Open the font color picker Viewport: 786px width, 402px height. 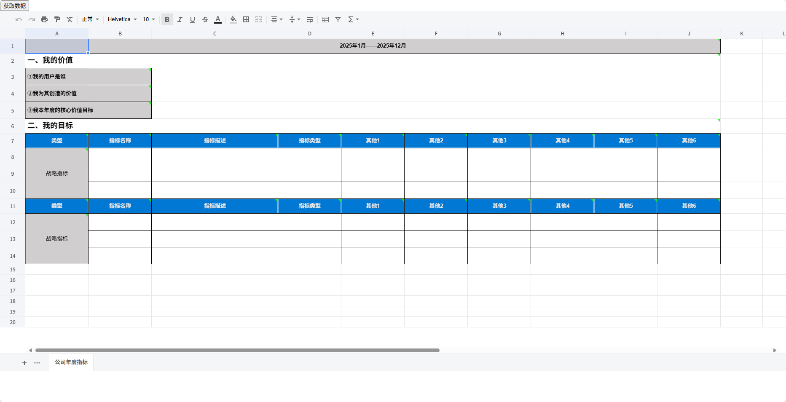(218, 19)
